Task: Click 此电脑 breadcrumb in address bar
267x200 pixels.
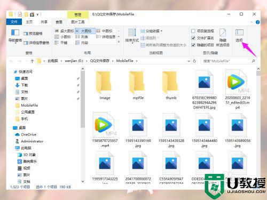Action: 53,61
